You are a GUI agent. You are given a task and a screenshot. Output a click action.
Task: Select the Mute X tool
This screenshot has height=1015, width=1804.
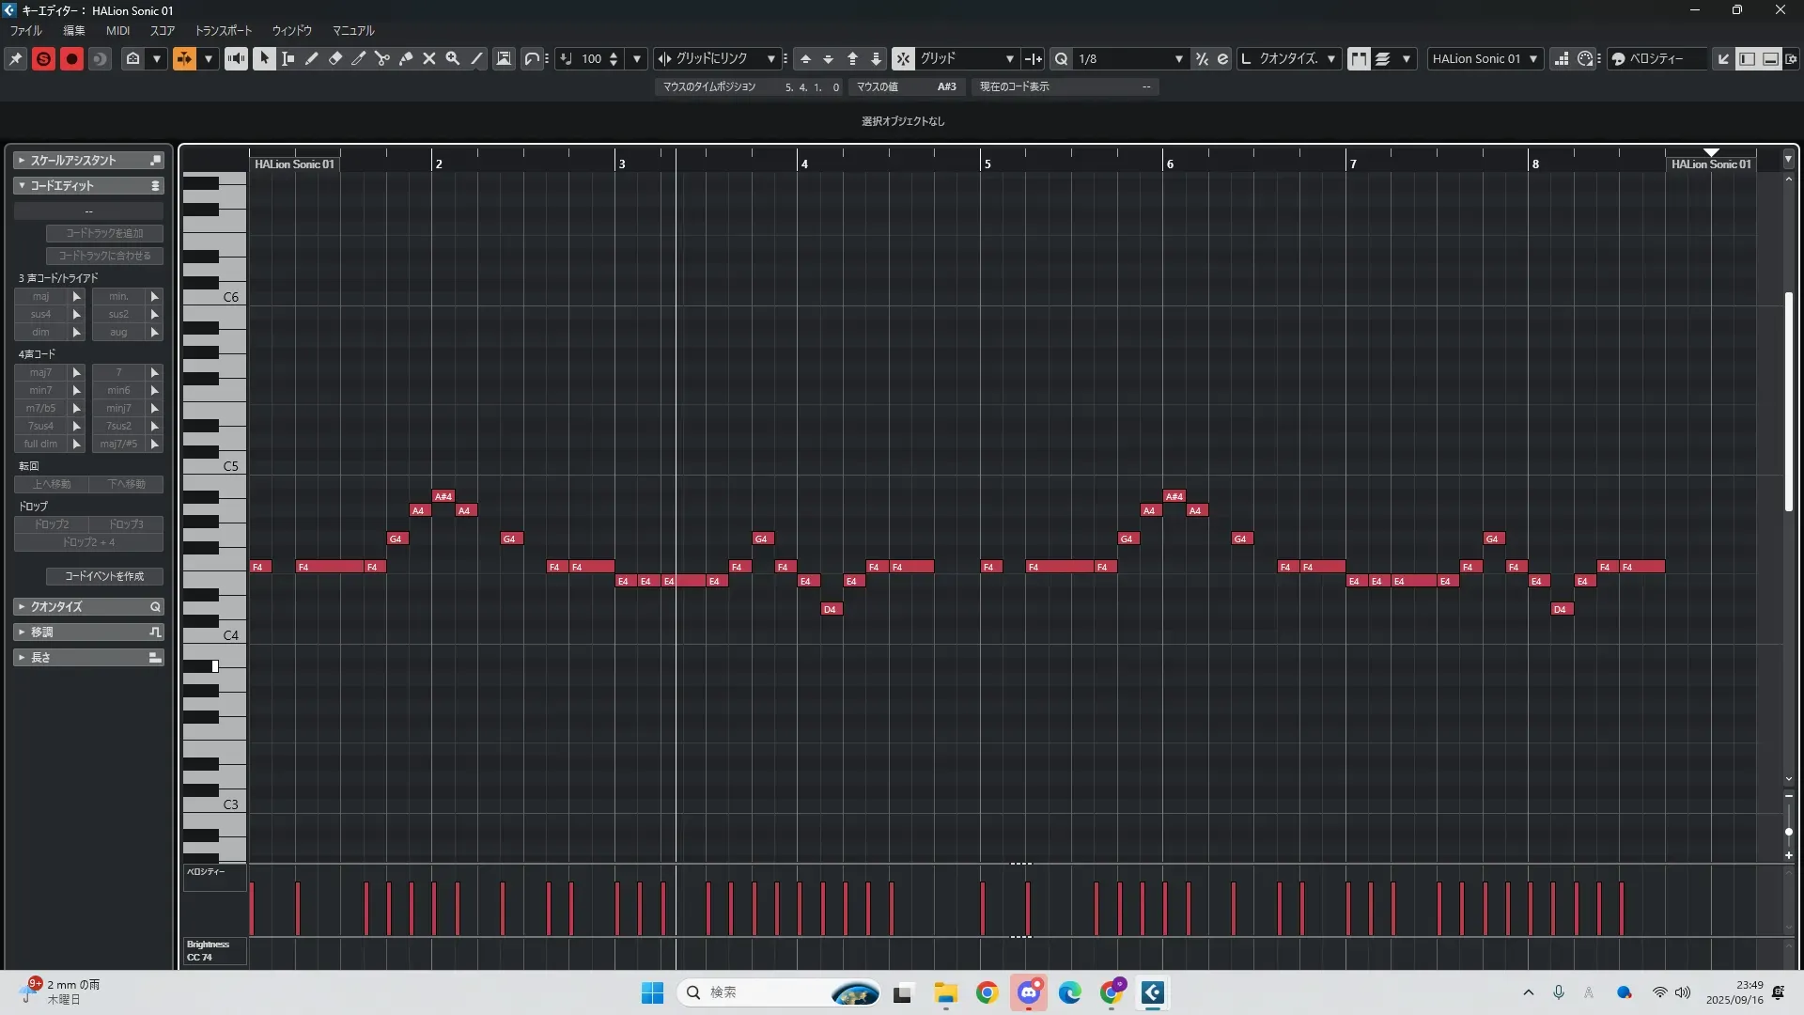(x=428, y=58)
